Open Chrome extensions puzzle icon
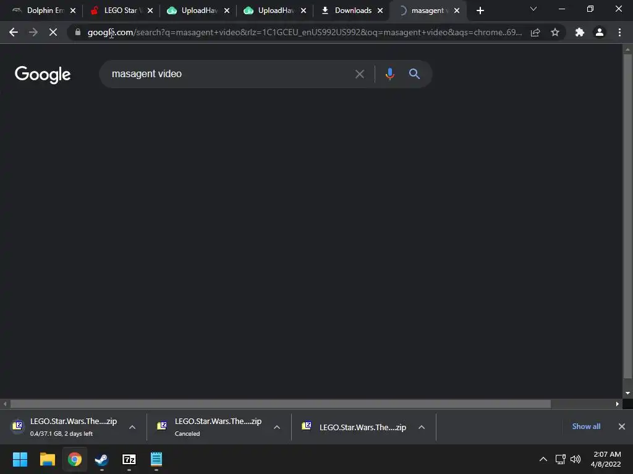633x474 pixels. [x=580, y=32]
